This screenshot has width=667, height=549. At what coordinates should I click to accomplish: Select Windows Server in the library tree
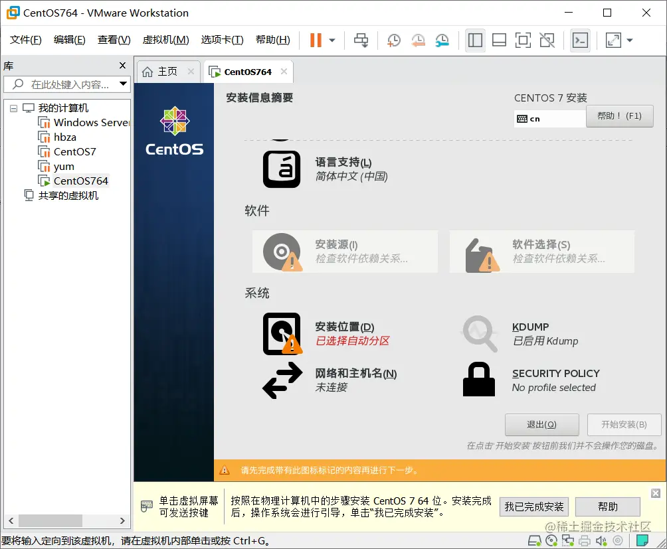[84, 123]
